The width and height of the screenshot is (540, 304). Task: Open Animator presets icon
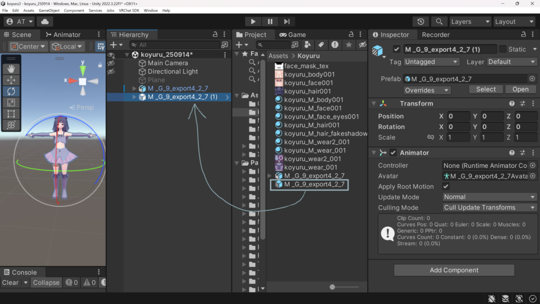pyautogui.click(x=523, y=153)
